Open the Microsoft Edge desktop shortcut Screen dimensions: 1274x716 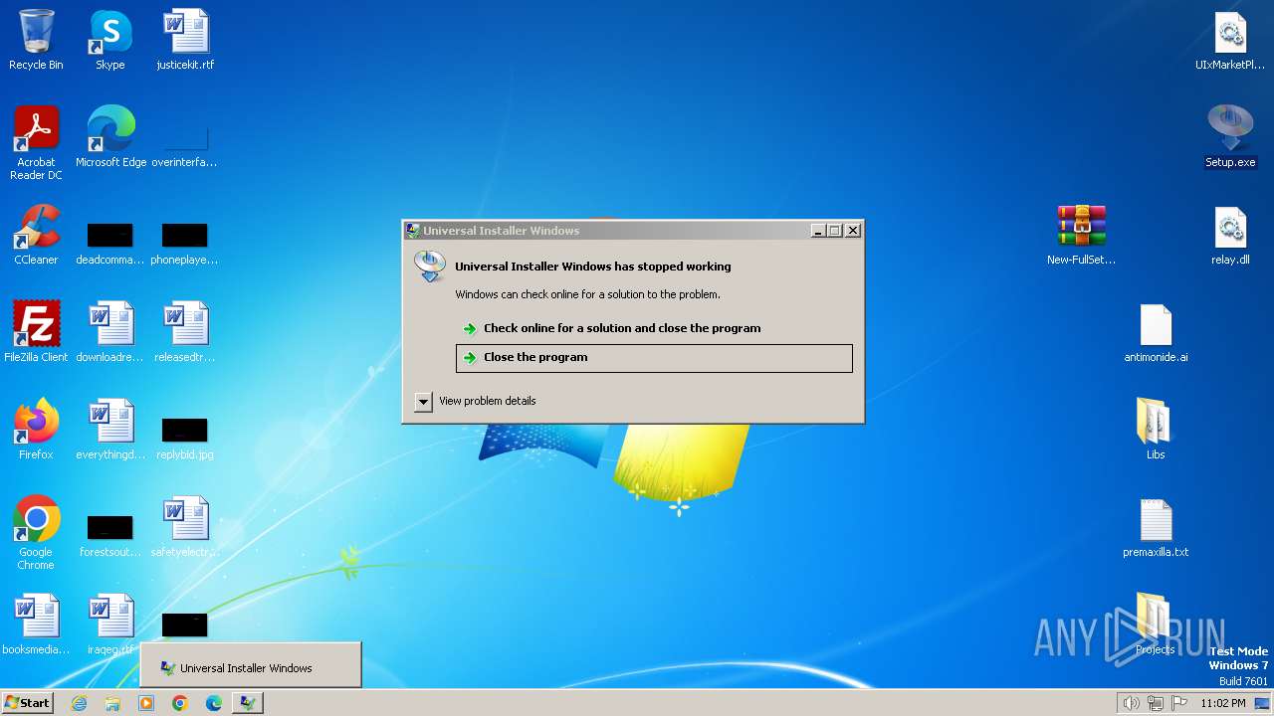pyautogui.click(x=110, y=136)
